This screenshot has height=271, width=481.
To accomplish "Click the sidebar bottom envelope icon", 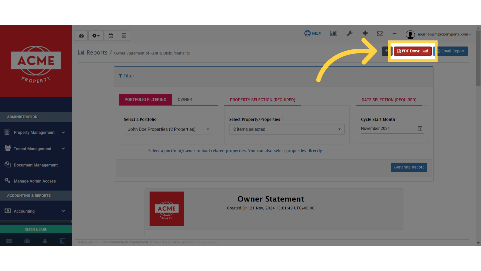I will [9, 241].
